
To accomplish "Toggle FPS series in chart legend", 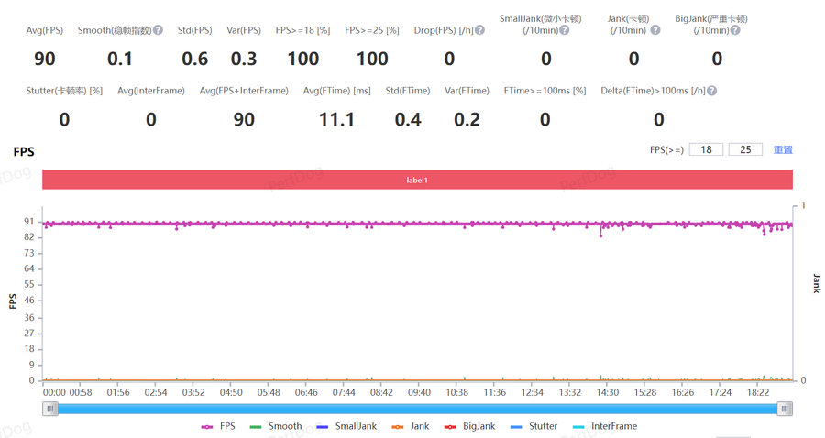I will (x=218, y=426).
